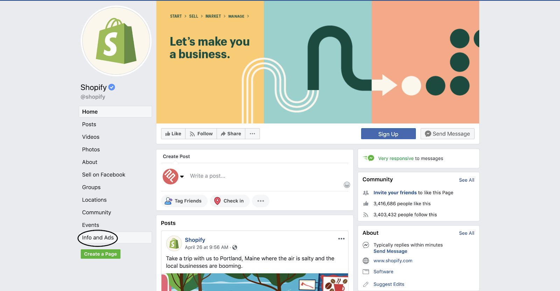Click the Shopify post avatar thumbnail
Screen dimensions: 560x291
[174, 244]
